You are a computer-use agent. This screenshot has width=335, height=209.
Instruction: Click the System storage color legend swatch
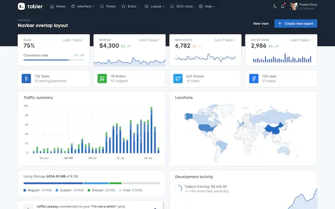pos(57,190)
